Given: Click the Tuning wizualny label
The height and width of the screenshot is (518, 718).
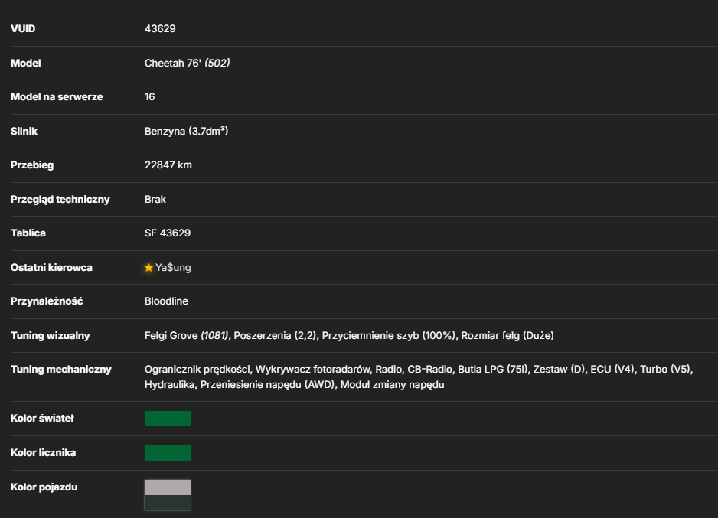Looking at the screenshot, I should point(51,336).
